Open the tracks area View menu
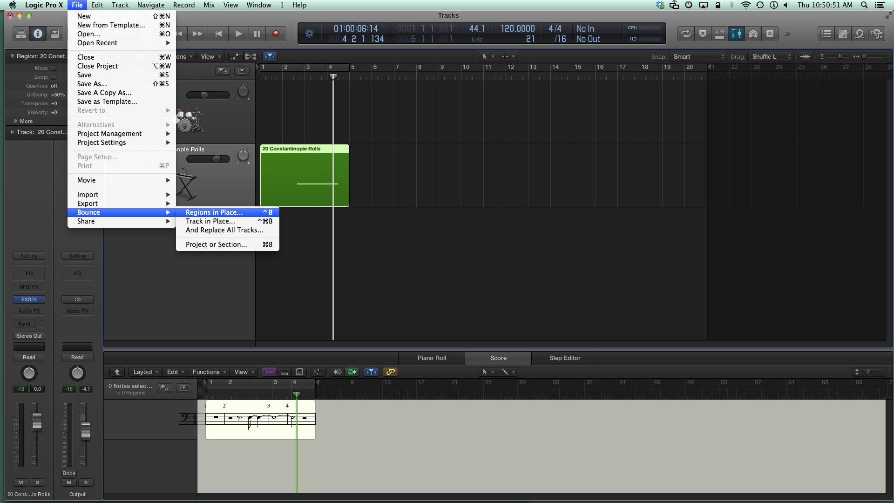This screenshot has width=894, height=503. pyautogui.click(x=210, y=56)
